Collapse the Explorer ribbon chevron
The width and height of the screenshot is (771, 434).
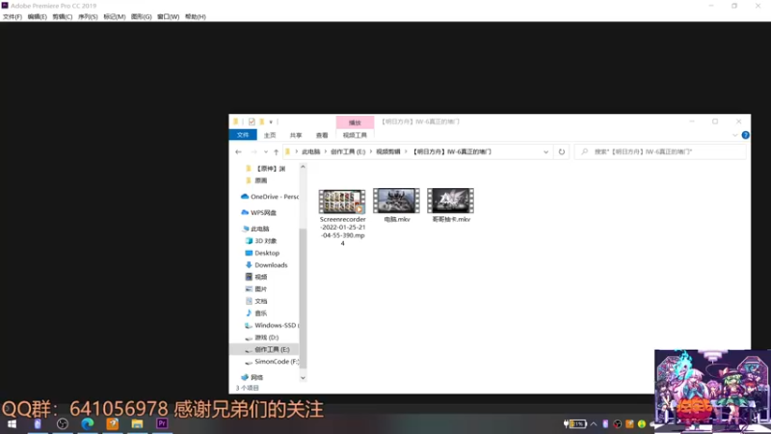pos(735,135)
